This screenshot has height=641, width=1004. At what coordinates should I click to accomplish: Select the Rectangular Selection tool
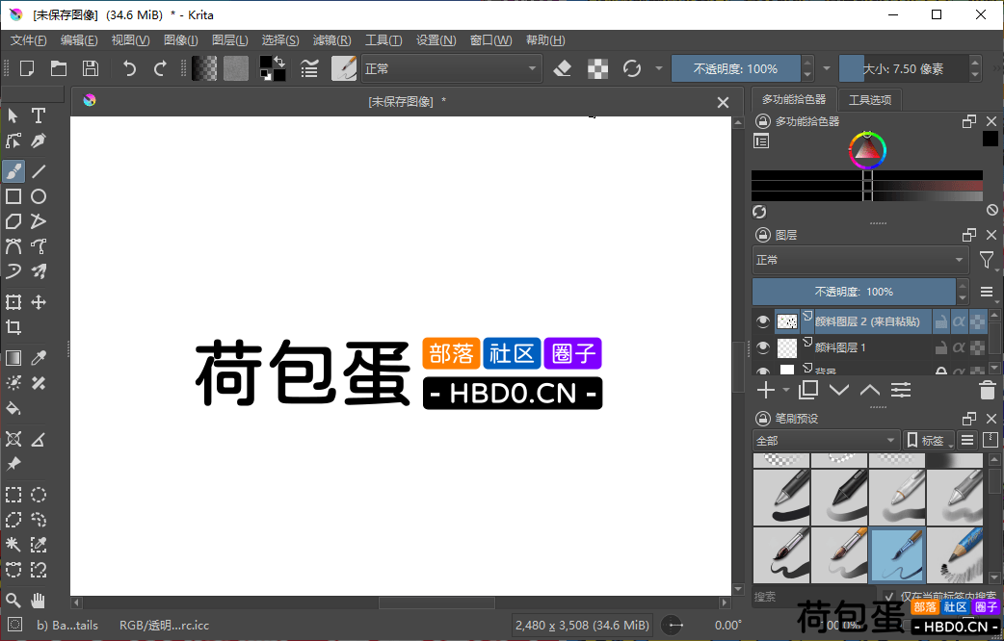point(13,495)
